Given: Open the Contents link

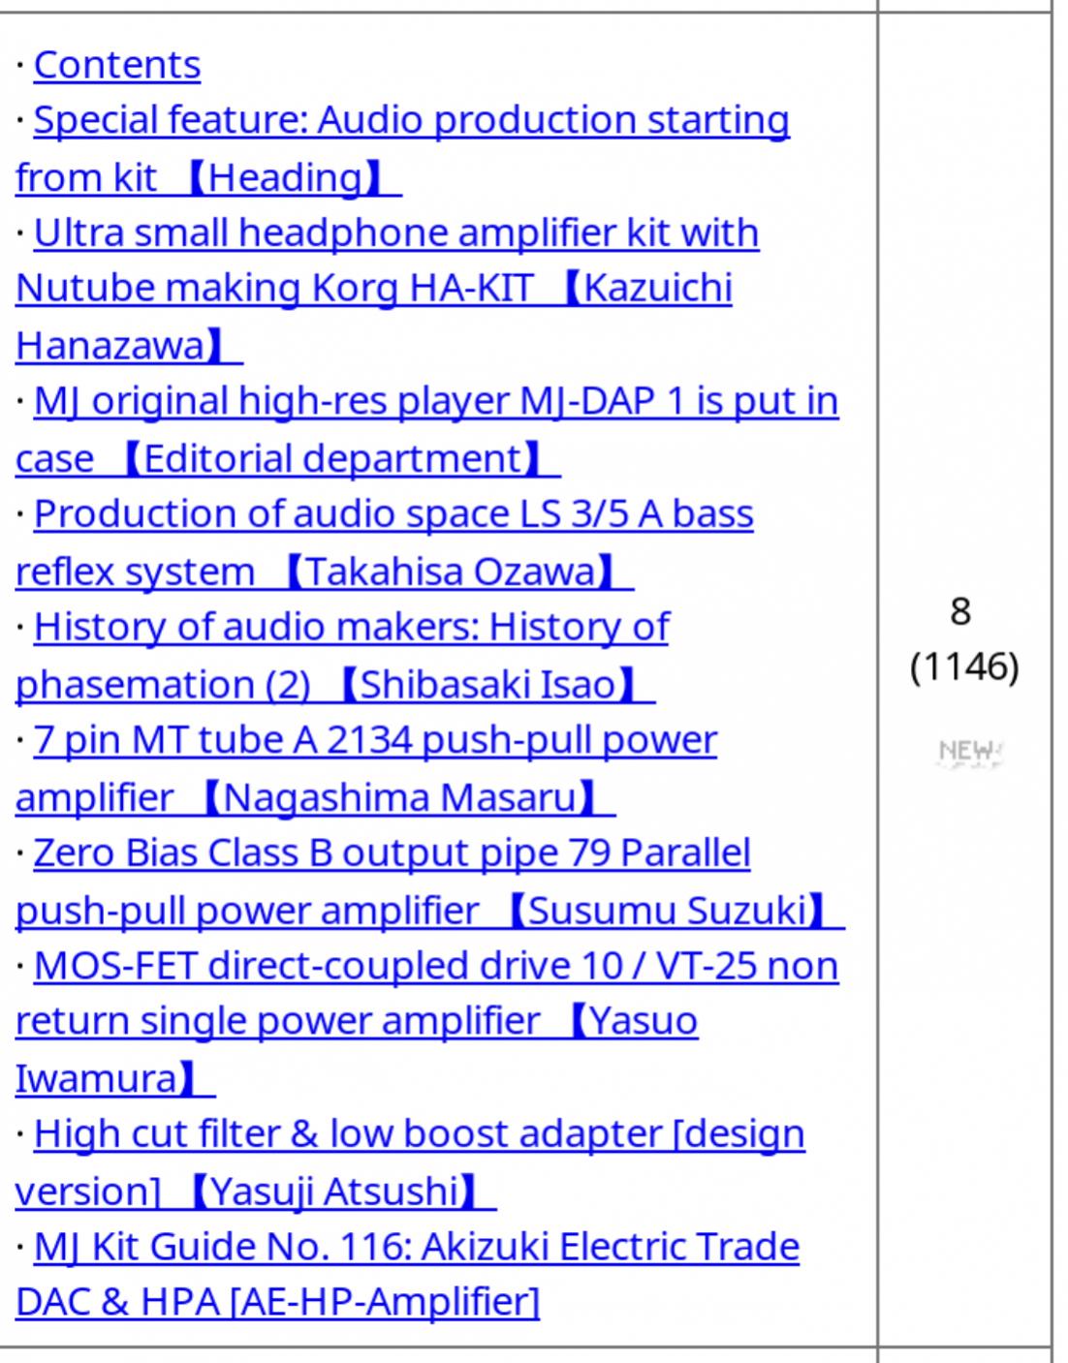Looking at the screenshot, I should point(117,65).
